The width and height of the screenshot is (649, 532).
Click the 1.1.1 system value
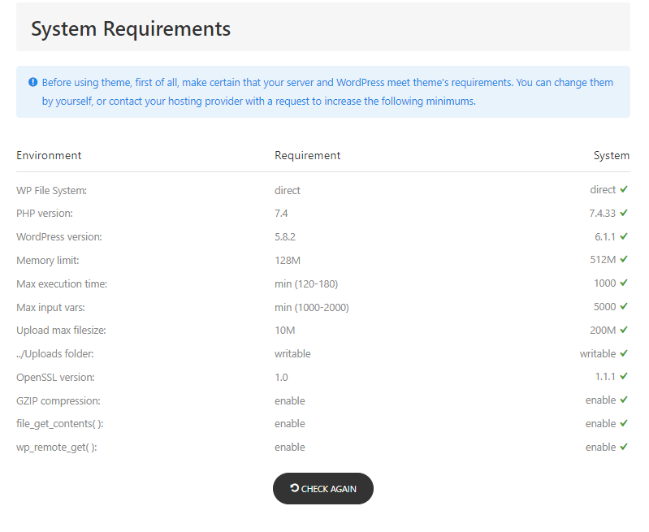pyautogui.click(x=605, y=377)
